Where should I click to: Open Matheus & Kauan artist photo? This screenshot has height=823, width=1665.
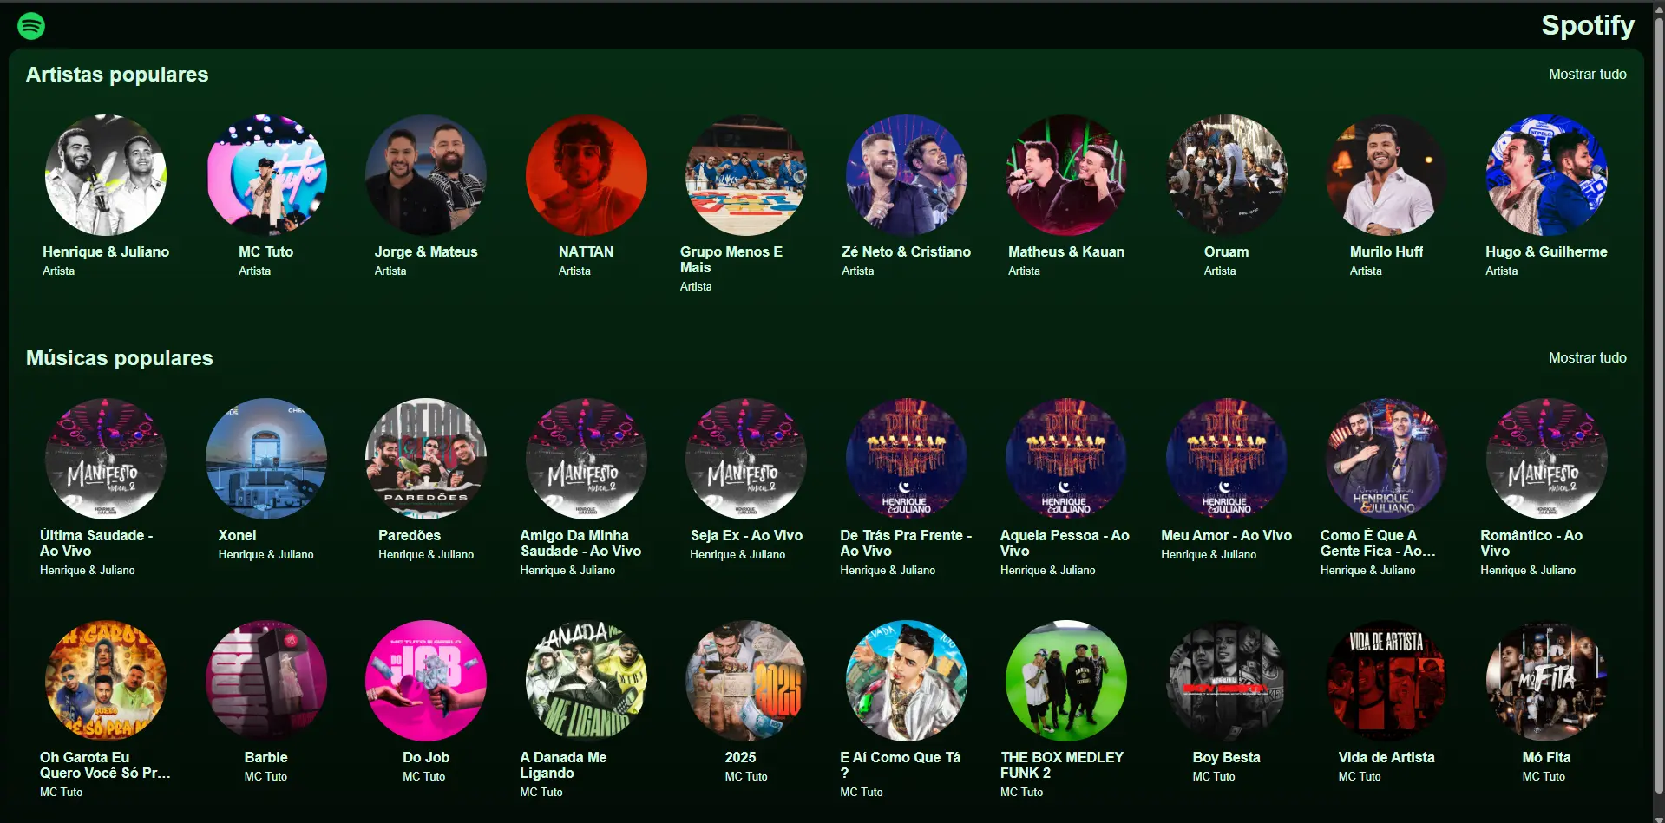(x=1066, y=175)
